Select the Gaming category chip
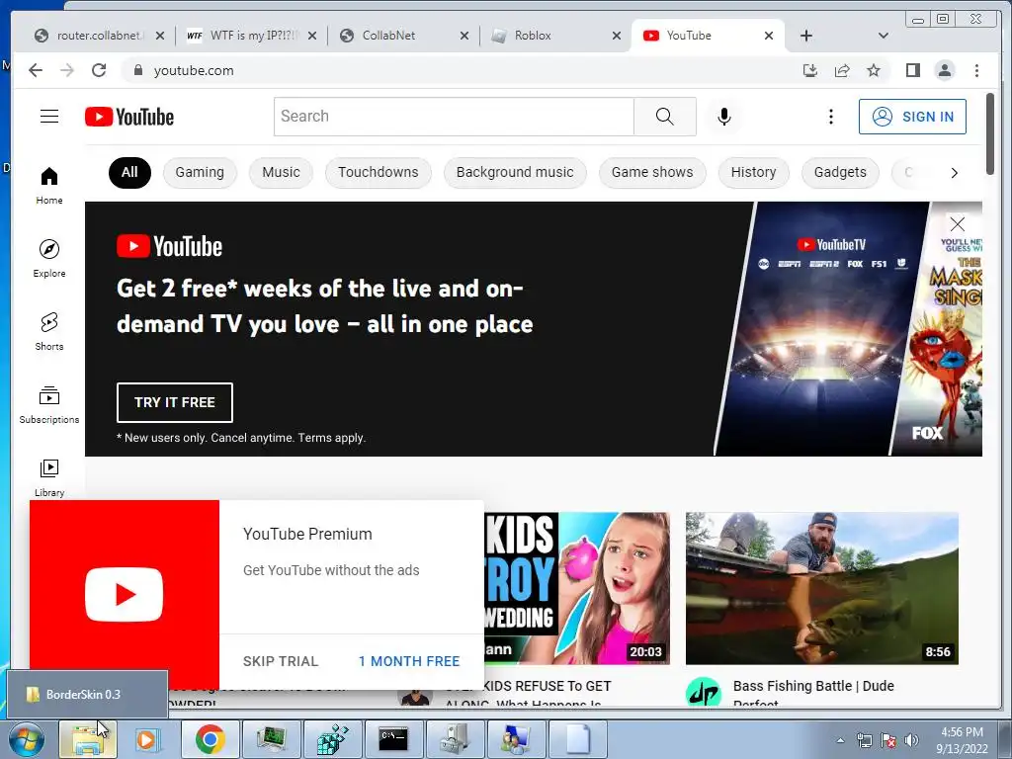Image resolution: width=1012 pixels, height=759 pixels. point(200,172)
